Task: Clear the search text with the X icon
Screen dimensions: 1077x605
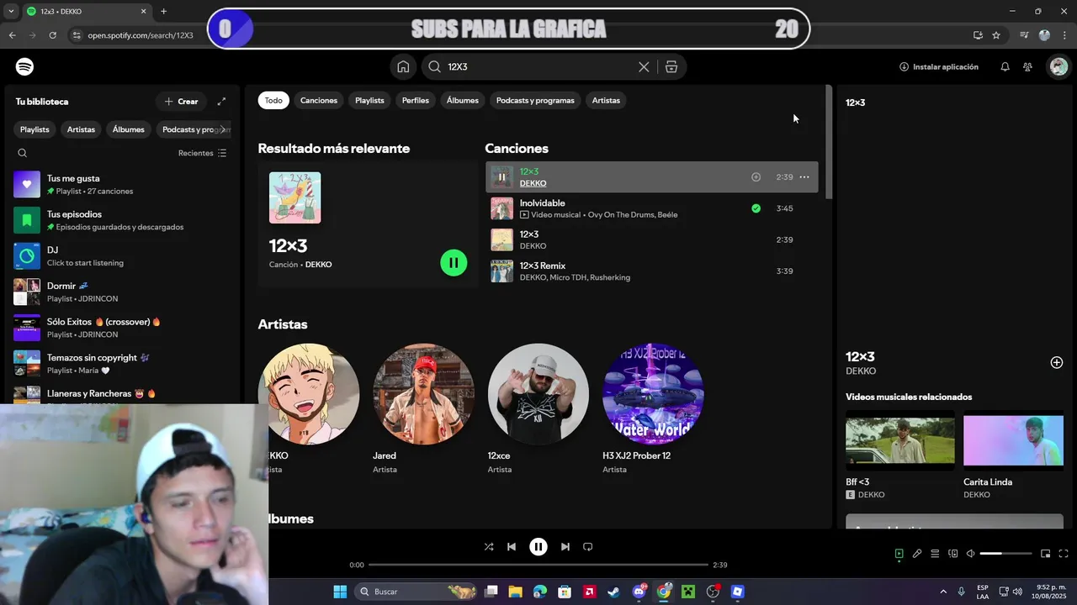Action: (x=644, y=66)
